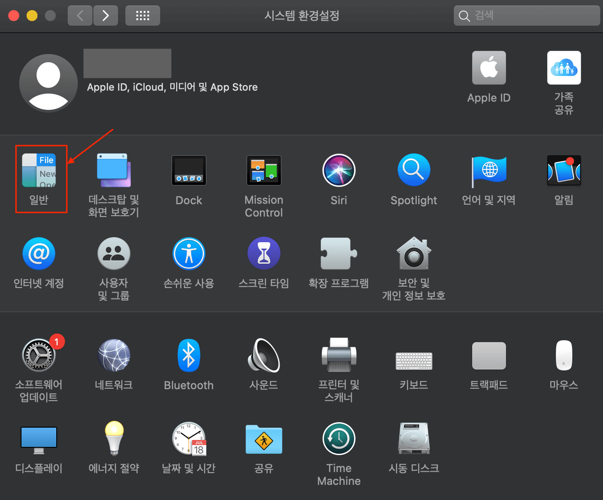
Task: Click the back navigation arrow
Action: coord(80,16)
